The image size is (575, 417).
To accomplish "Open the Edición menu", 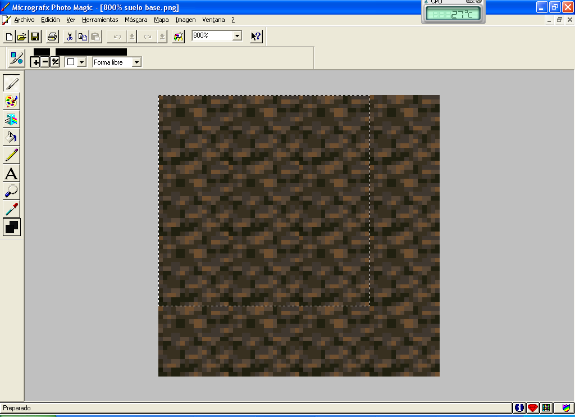I will click(x=50, y=20).
